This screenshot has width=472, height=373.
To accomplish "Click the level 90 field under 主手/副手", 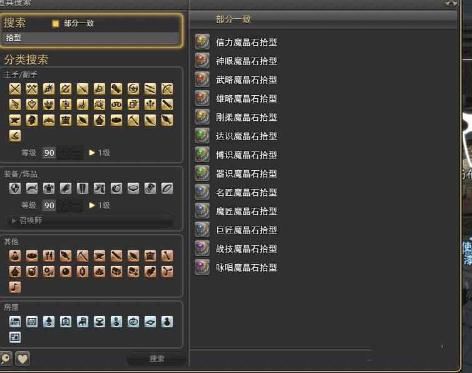I will [x=49, y=153].
